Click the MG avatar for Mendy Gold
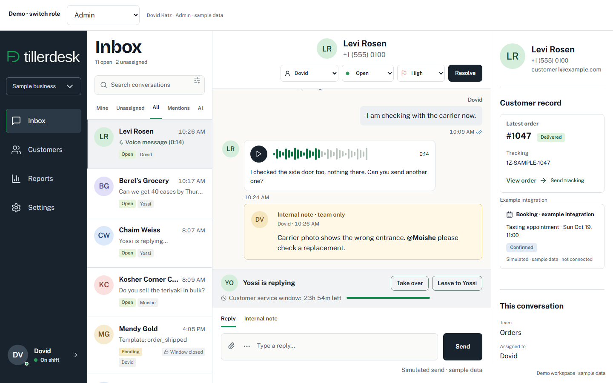The image size is (613, 383). [x=104, y=334]
